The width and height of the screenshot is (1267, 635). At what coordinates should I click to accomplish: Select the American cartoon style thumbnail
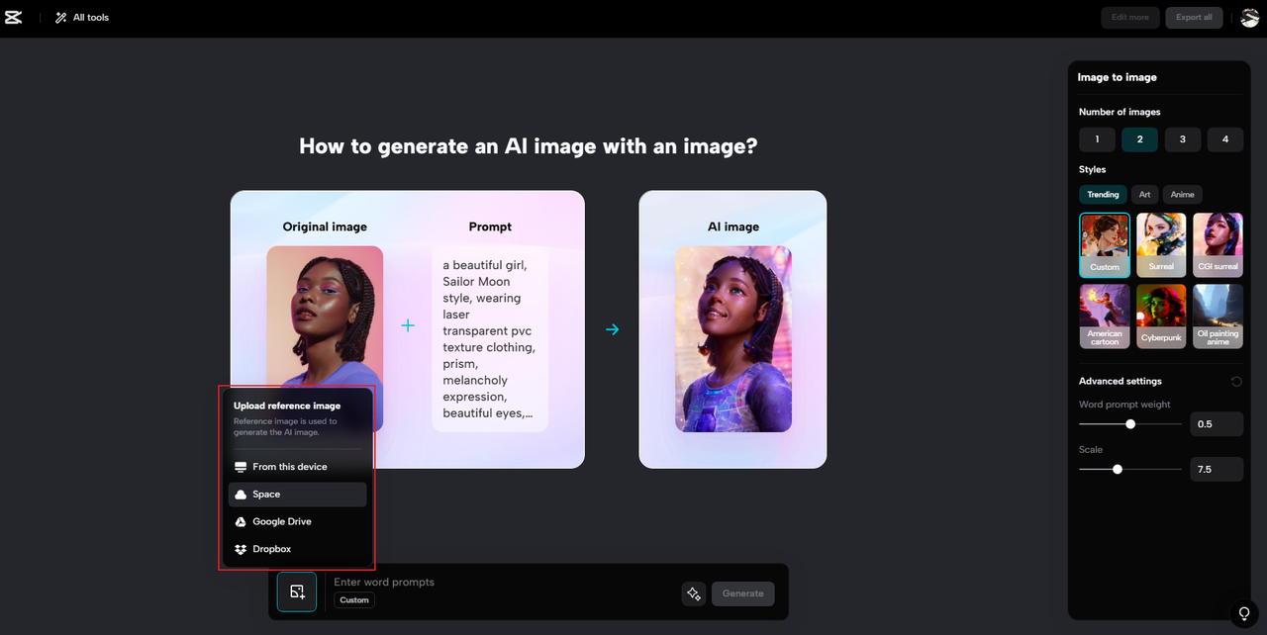point(1105,316)
